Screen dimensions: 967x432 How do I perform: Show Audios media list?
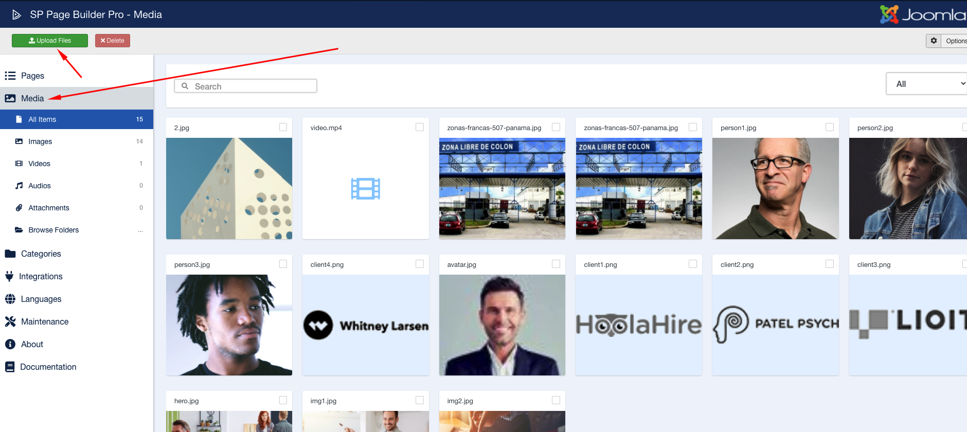77,186
